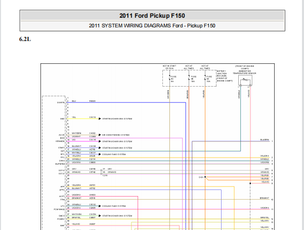Click the 'ACCR' pin name label
The height and width of the screenshot is (230, 304).
click(x=62, y=135)
